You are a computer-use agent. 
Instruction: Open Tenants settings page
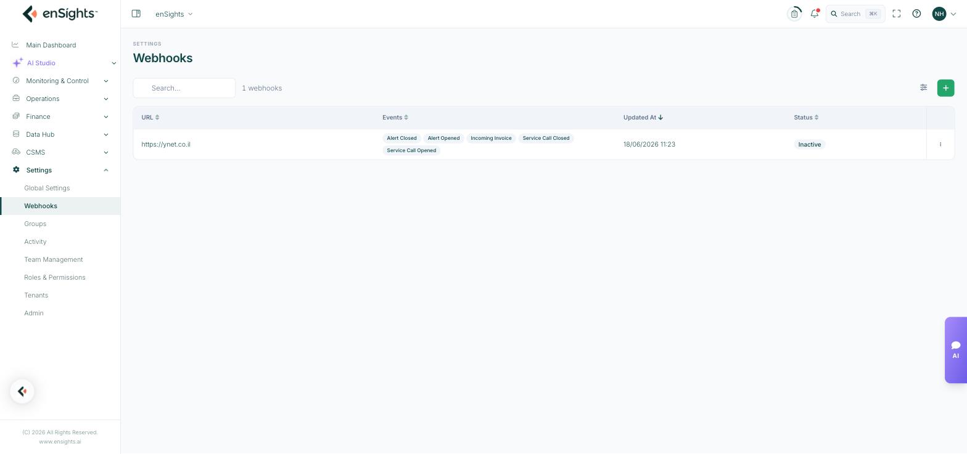pyautogui.click(x=36, y=295)
